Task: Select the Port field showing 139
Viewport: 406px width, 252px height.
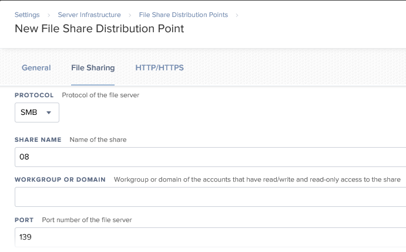Action: pos(210,237)
